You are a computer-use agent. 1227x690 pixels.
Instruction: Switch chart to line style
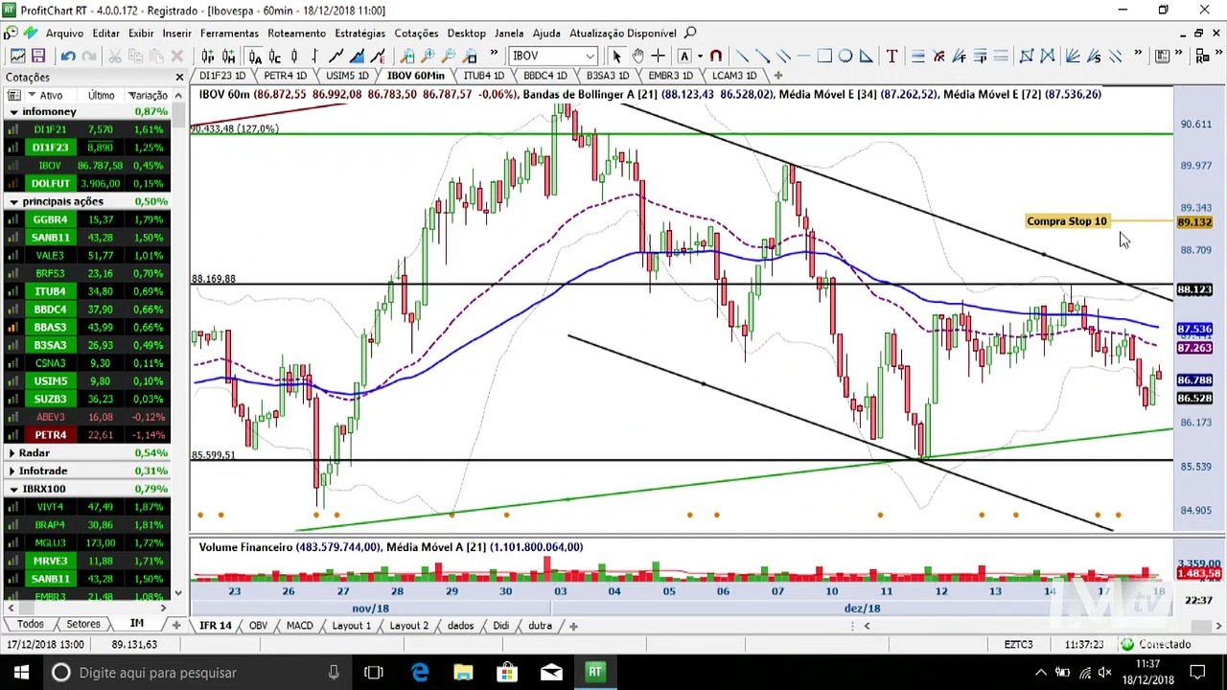pyautogui.click(x=336, y=56)
